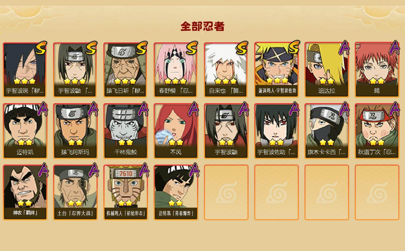
Task: Click the S rank badge on 宇智波鼬 card
Action: tap(91, 48)
